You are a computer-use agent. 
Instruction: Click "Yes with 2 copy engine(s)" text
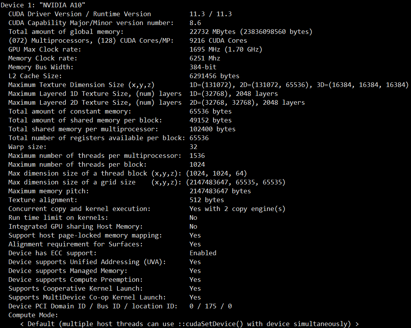pos(237,209)
